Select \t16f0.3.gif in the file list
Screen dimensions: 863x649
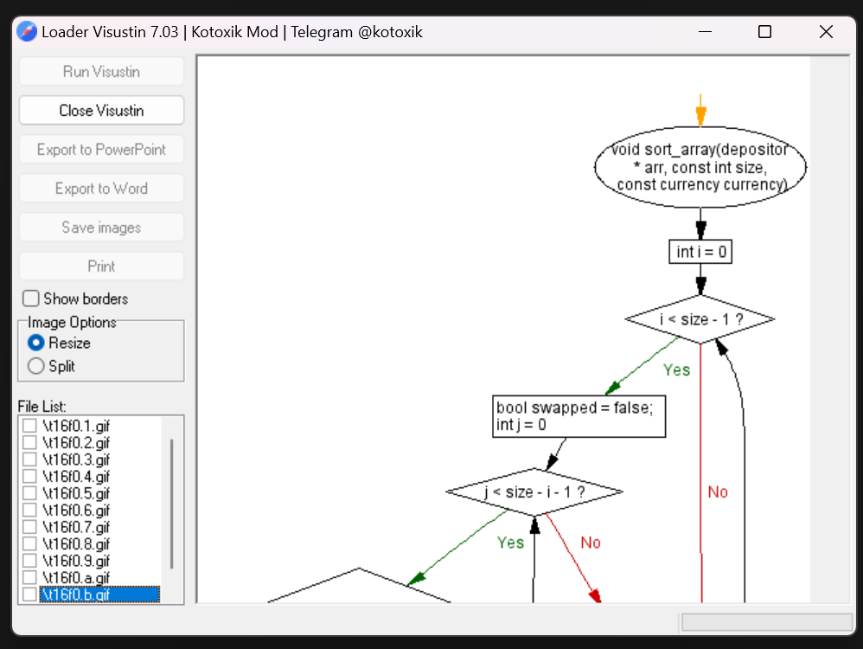77,459
